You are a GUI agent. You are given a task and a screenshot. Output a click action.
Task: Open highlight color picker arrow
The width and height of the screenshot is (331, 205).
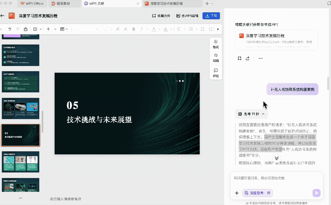point(171,29)
